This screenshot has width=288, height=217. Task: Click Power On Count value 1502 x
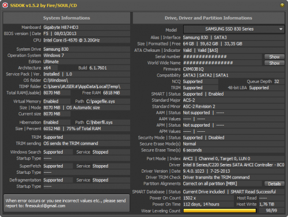(190, 198)
